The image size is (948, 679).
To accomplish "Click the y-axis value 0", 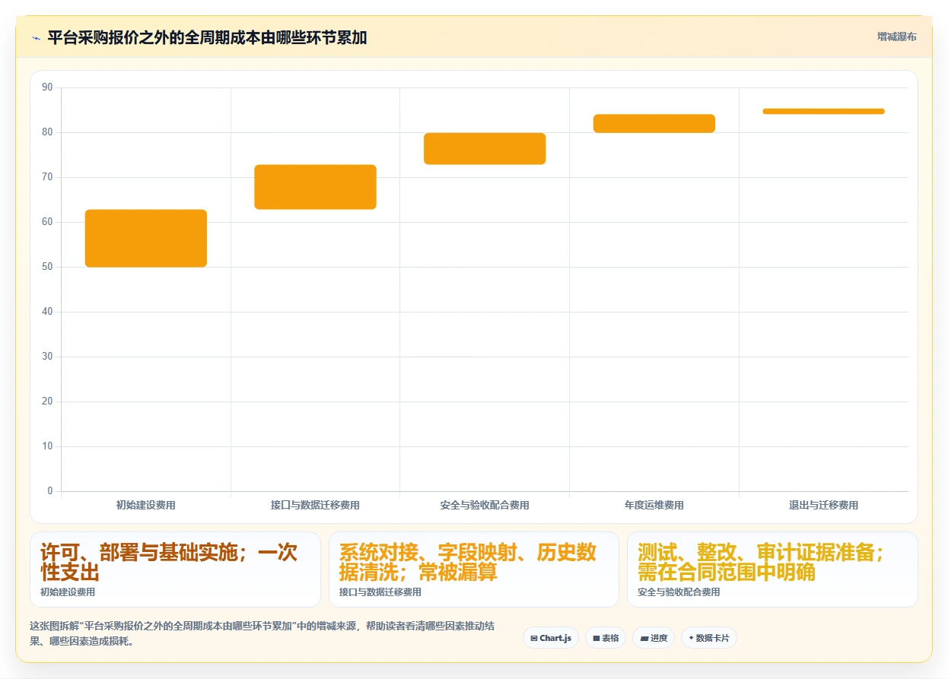I will tap(50, 491).
